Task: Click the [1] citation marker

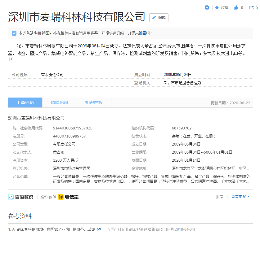Action: pos(11,59)
